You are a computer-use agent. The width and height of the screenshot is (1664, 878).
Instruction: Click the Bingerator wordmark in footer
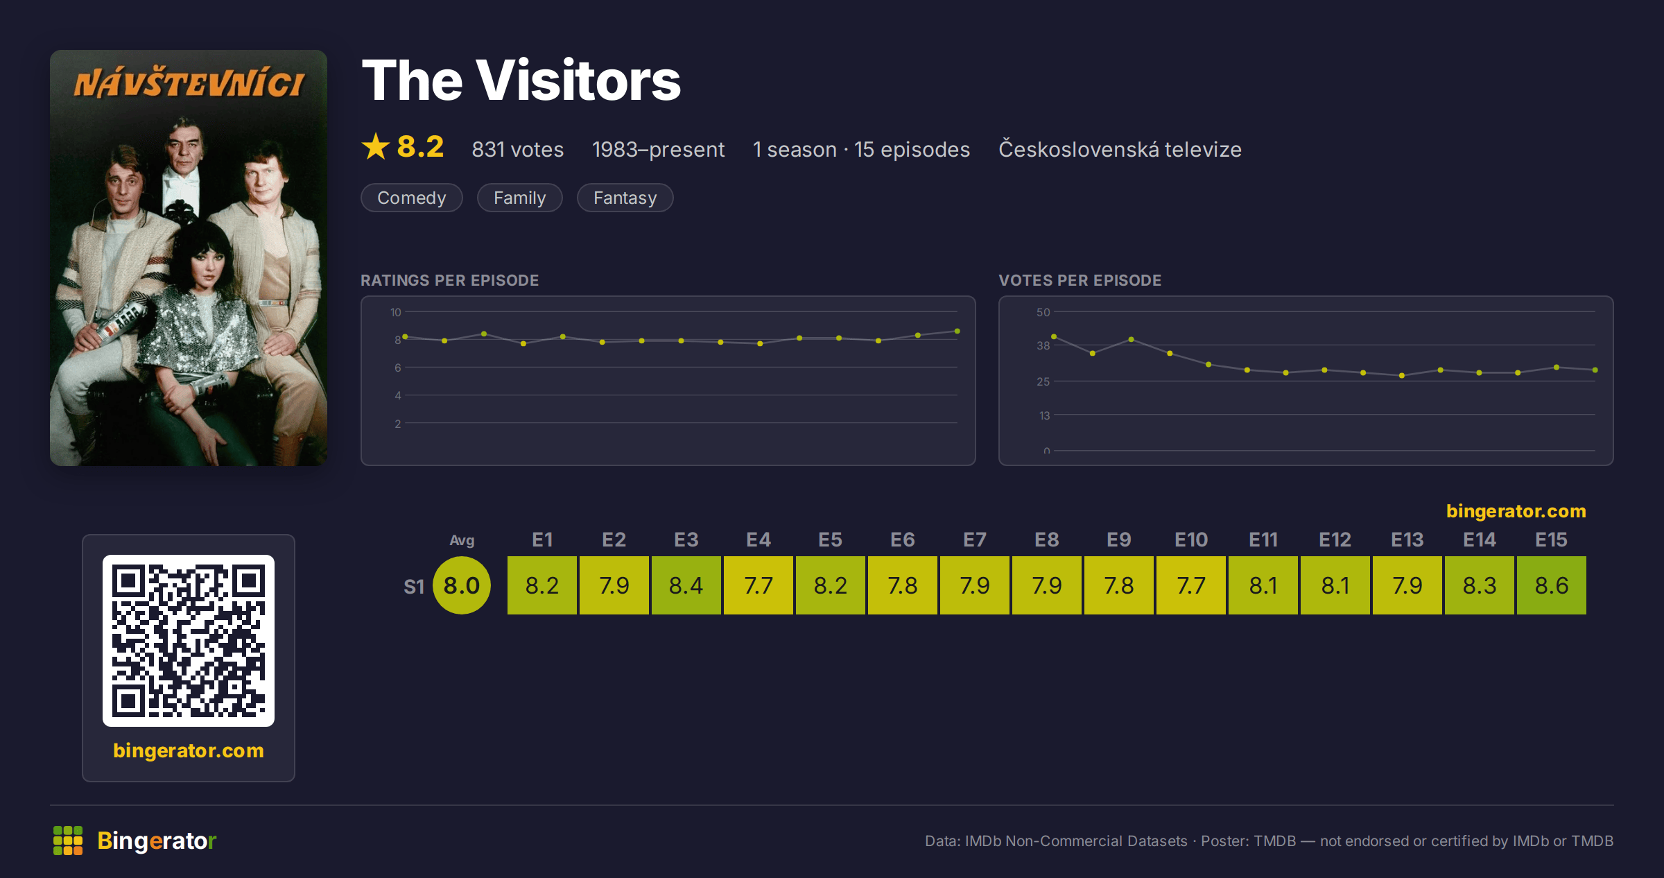(157, 841)
